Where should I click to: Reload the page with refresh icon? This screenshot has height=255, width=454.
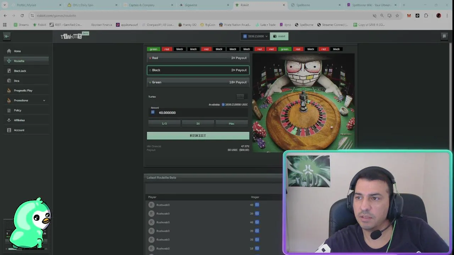click(22, 16)
